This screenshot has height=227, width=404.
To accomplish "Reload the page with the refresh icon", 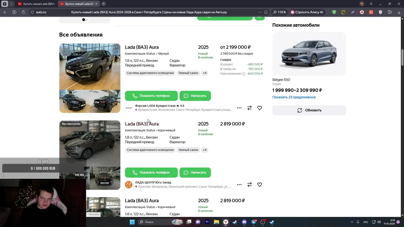I will coord(23,12).
